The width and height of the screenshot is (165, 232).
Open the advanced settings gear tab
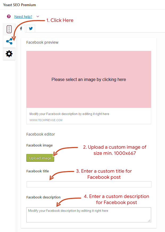pyautogui.click(x=9, y=54)
